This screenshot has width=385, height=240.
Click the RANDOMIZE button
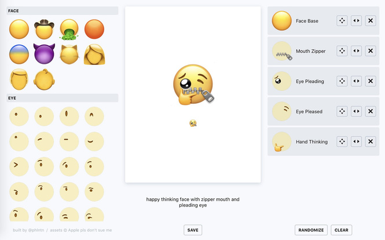[x=311, y=230]
